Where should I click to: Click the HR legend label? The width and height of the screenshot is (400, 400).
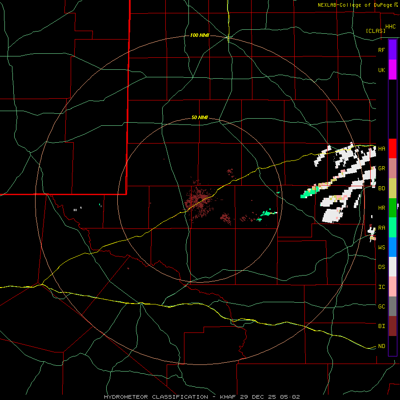381,208
